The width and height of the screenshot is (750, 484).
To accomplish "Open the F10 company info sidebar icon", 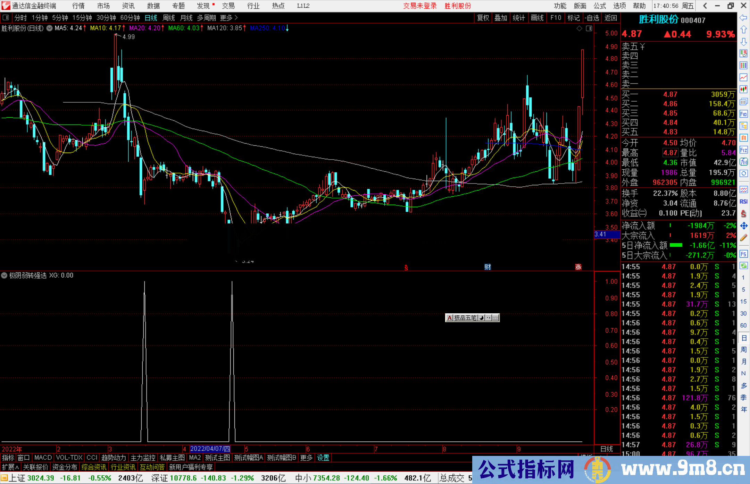I will [x=743, y=114].
